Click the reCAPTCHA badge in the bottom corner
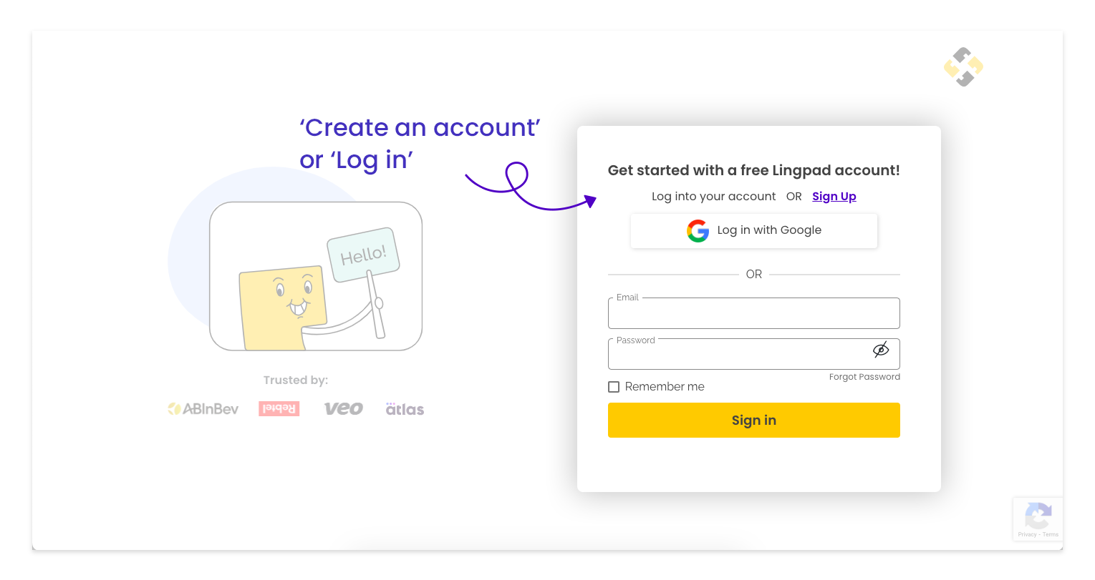1095x580 pixels. coord(1038,515)
